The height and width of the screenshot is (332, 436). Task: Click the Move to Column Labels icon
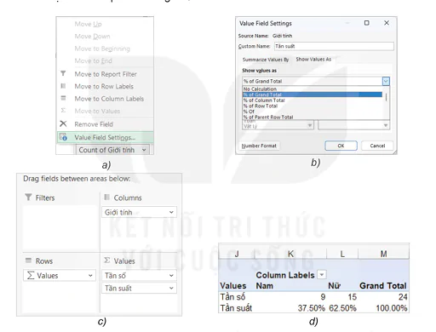(63, 98)
